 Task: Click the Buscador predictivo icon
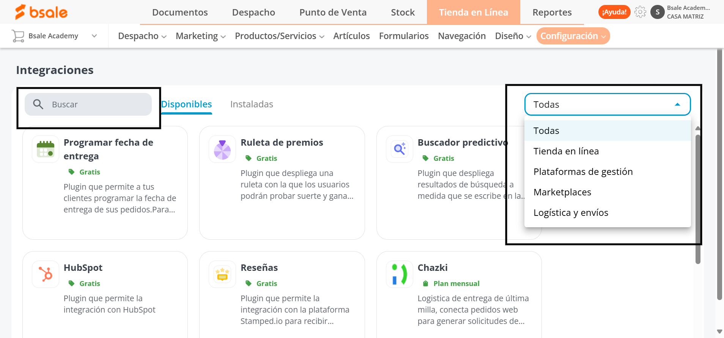(x=400, y=149)
